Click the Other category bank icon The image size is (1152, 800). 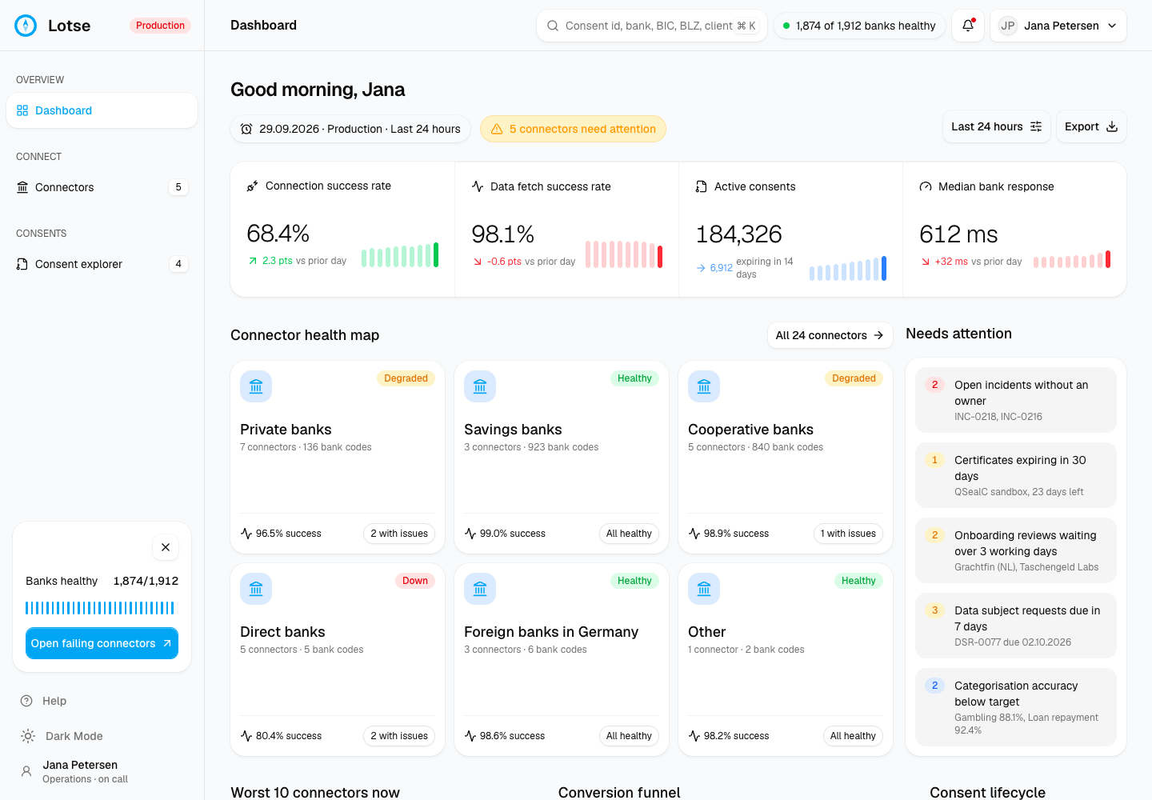(x=704, y=589)
